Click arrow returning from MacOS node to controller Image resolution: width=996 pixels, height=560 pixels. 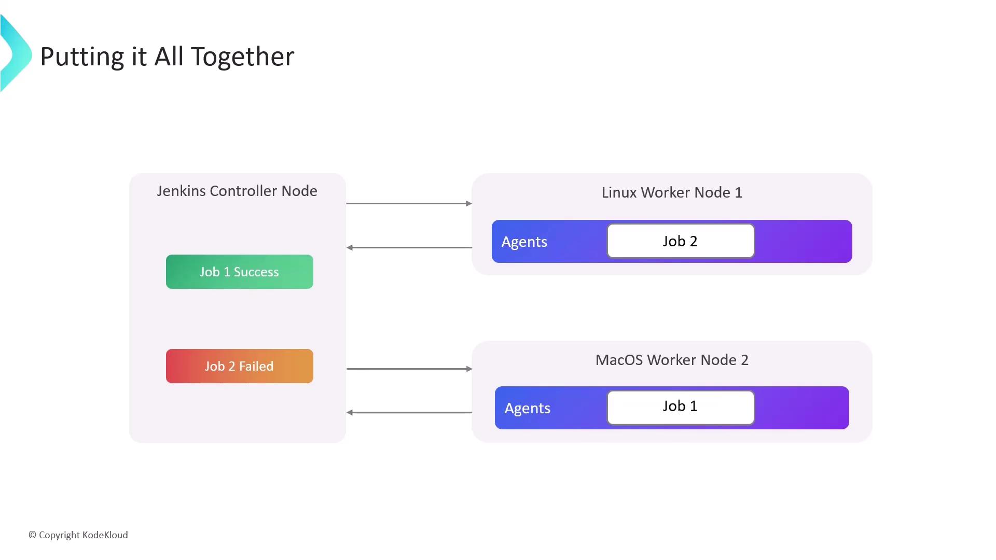tap(409, 413)
